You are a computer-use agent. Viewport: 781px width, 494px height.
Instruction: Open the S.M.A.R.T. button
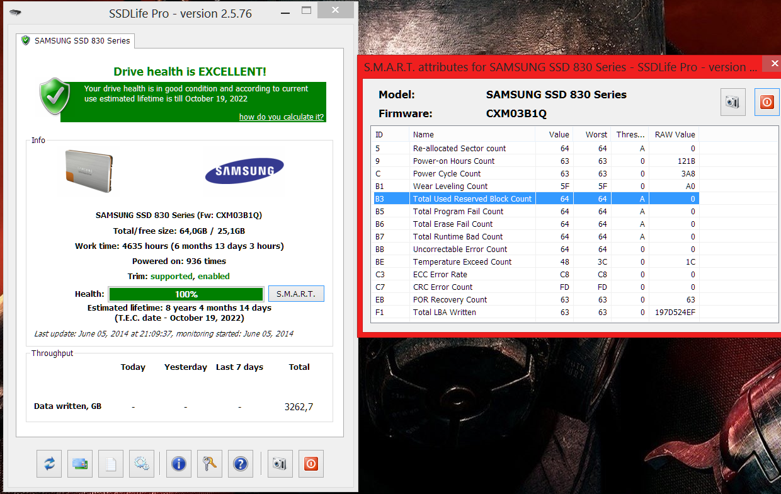(x=296, y=294)
